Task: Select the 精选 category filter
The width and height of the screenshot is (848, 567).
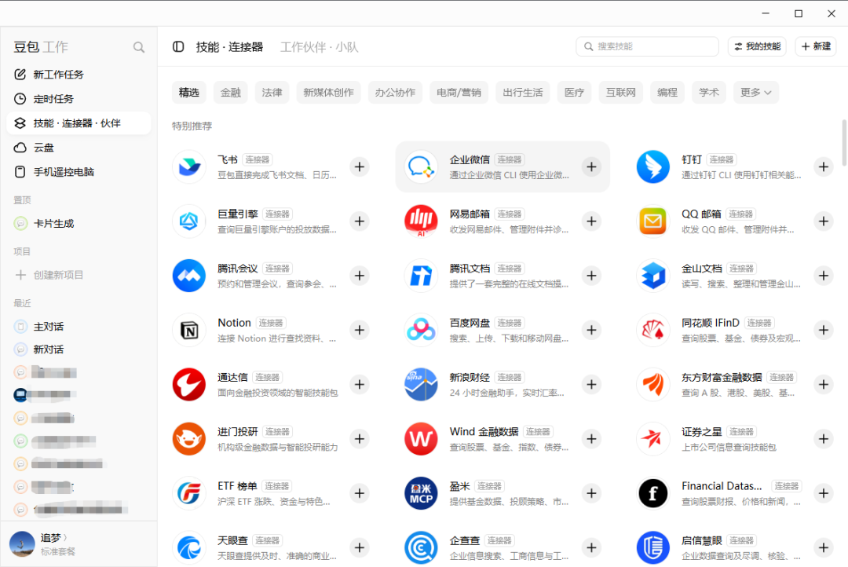Action: (188, 93)
